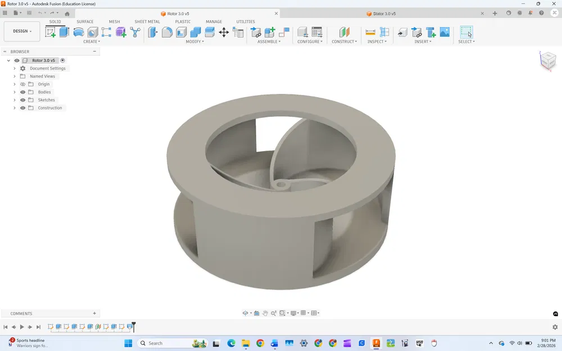Click the timeline end marker

(134, 326)
